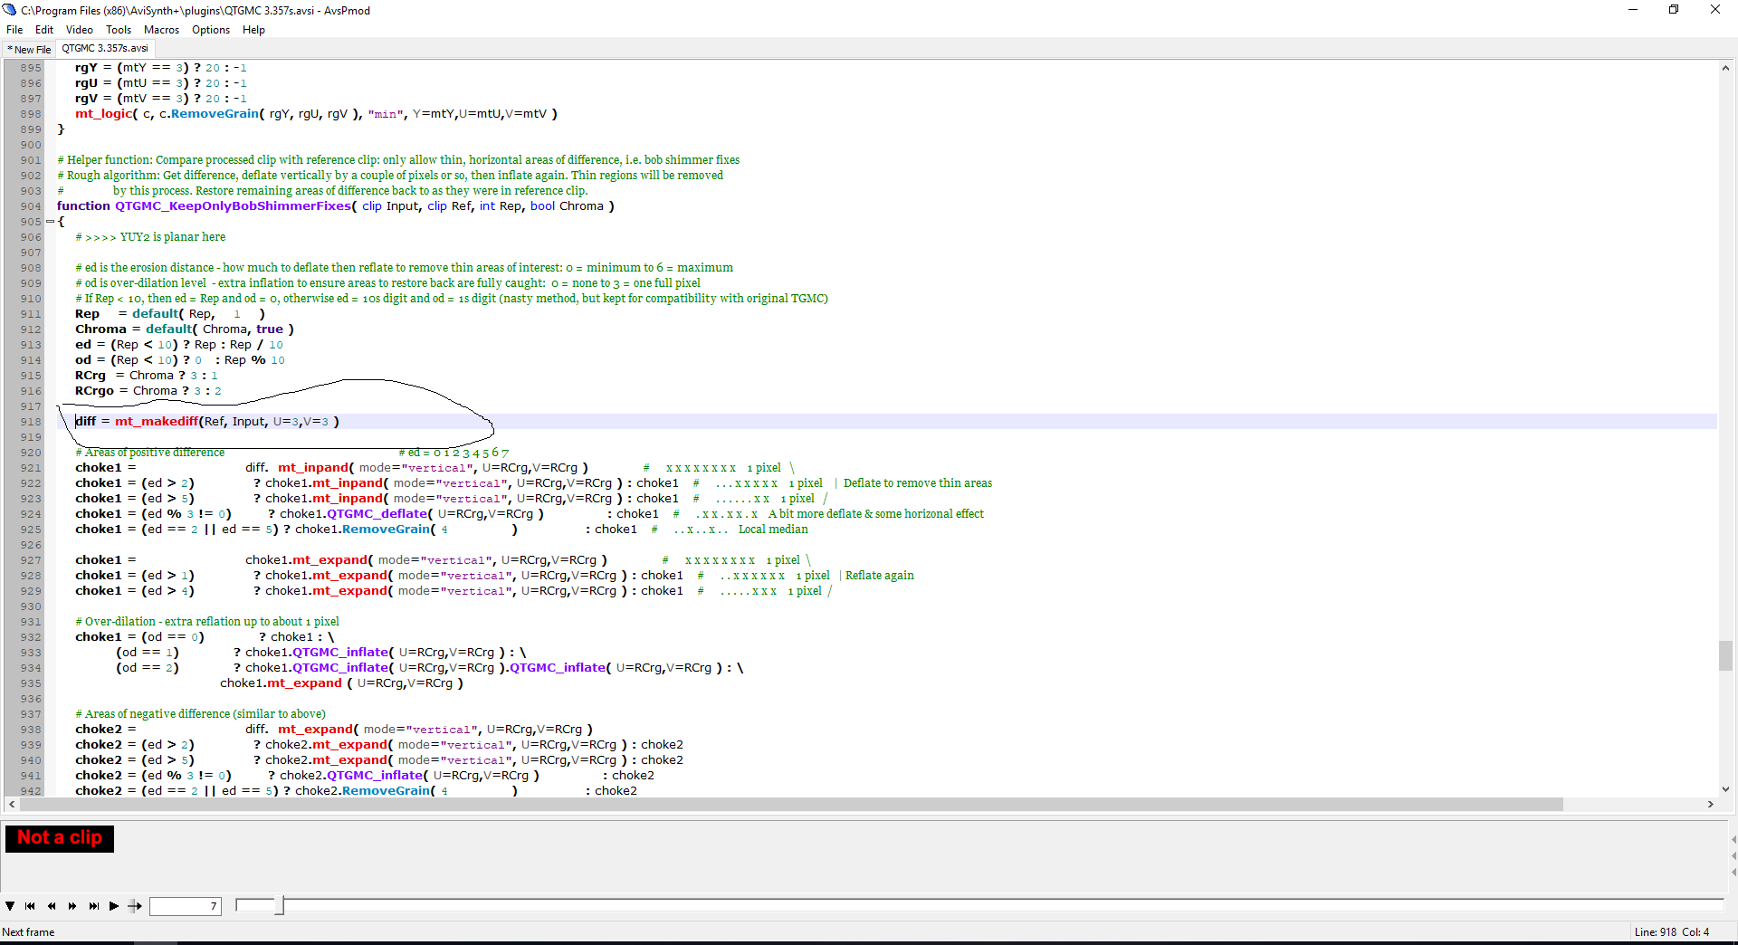Open the Macros menu

tap(162, 30)
